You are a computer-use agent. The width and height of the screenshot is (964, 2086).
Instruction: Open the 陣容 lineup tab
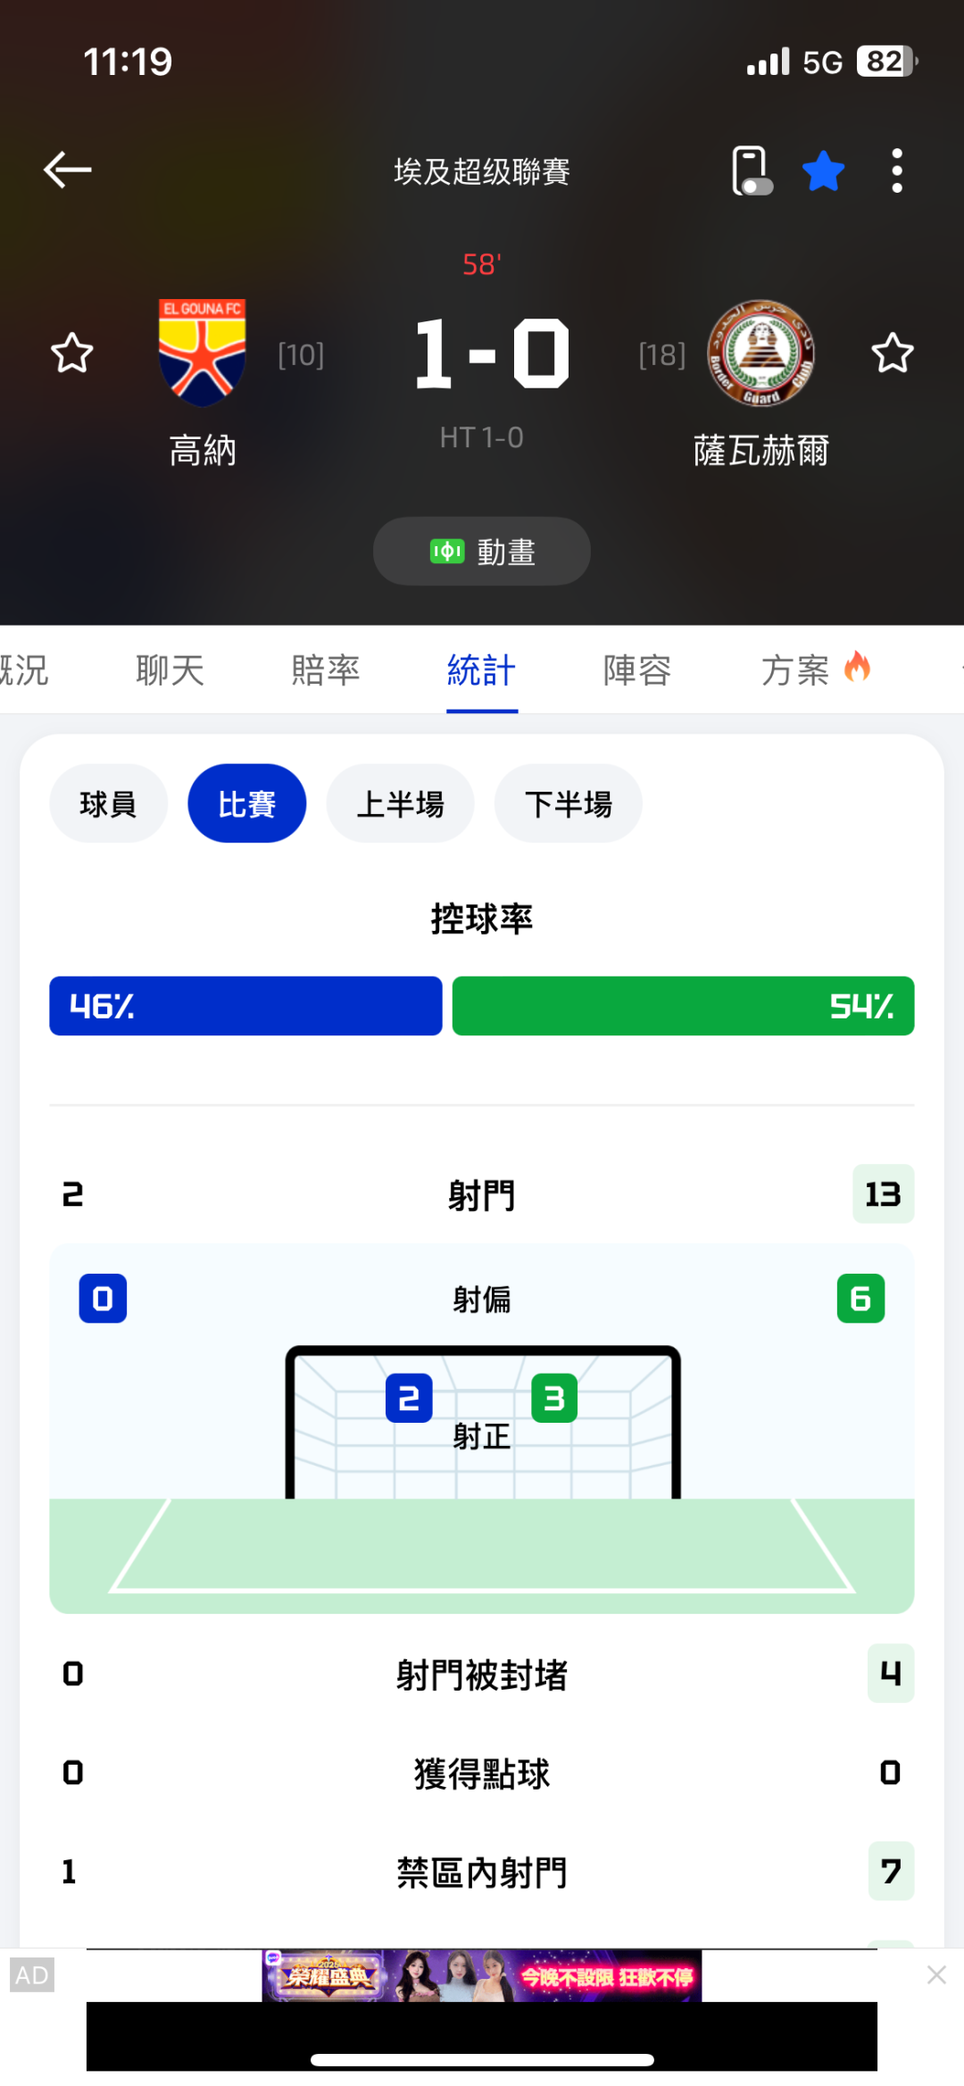click(637, 670)
